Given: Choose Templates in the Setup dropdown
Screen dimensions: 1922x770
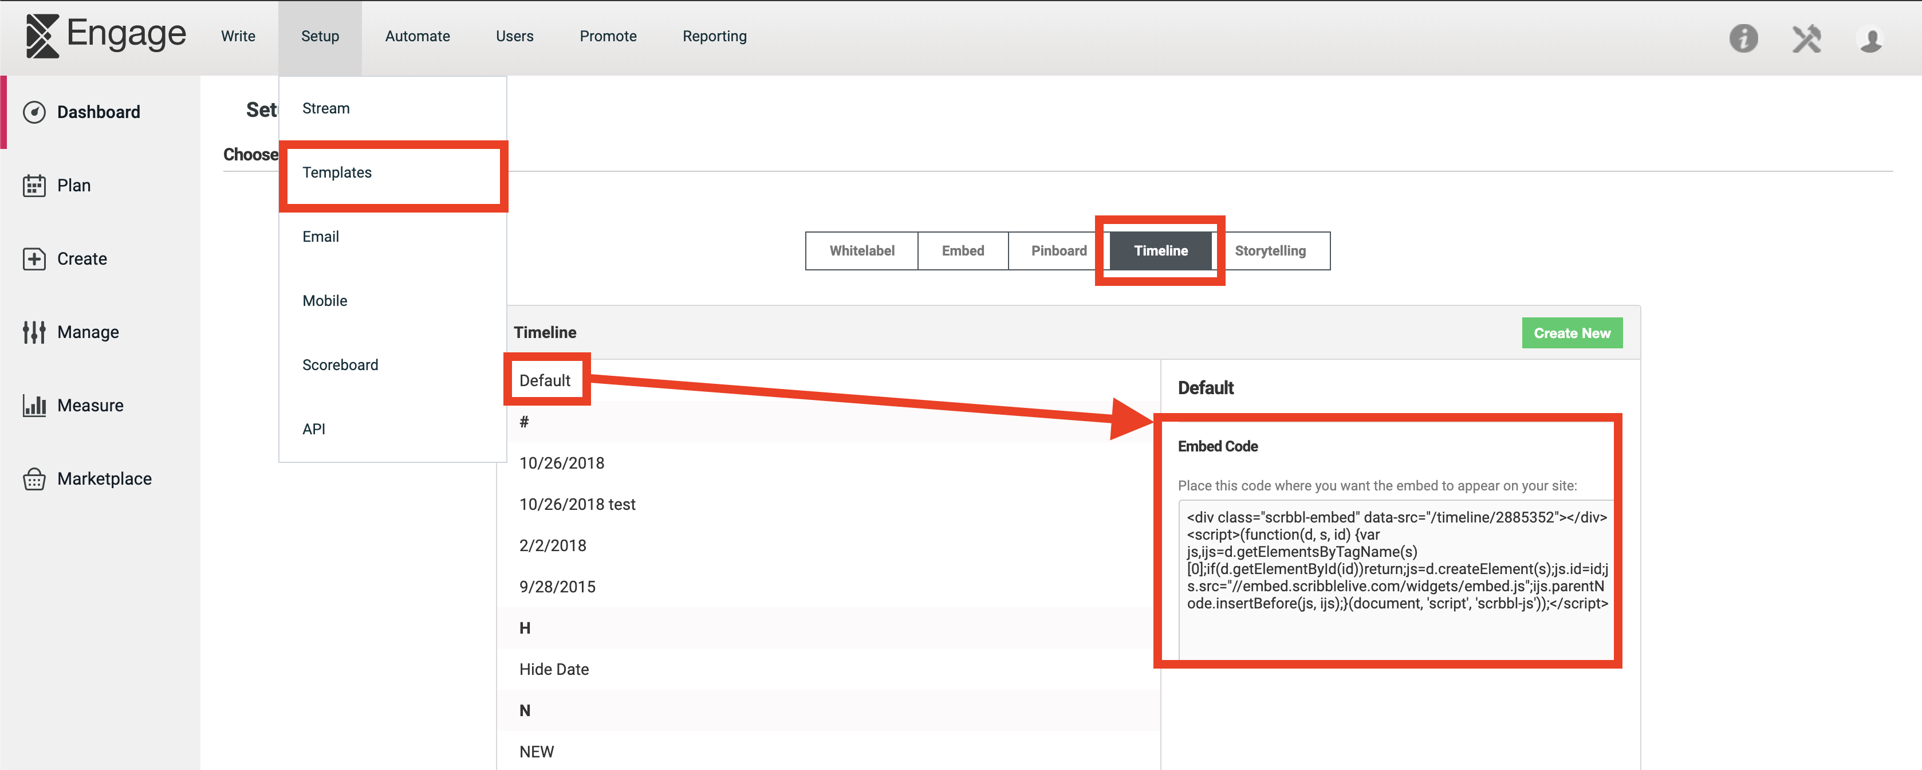Looking at the screenshot, I should (x=392, y=172).
